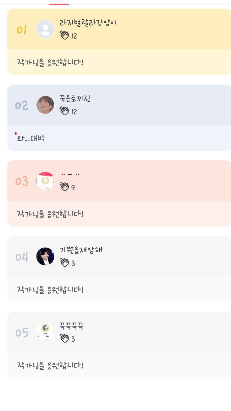Click the 02 rank number

(22, 106)
